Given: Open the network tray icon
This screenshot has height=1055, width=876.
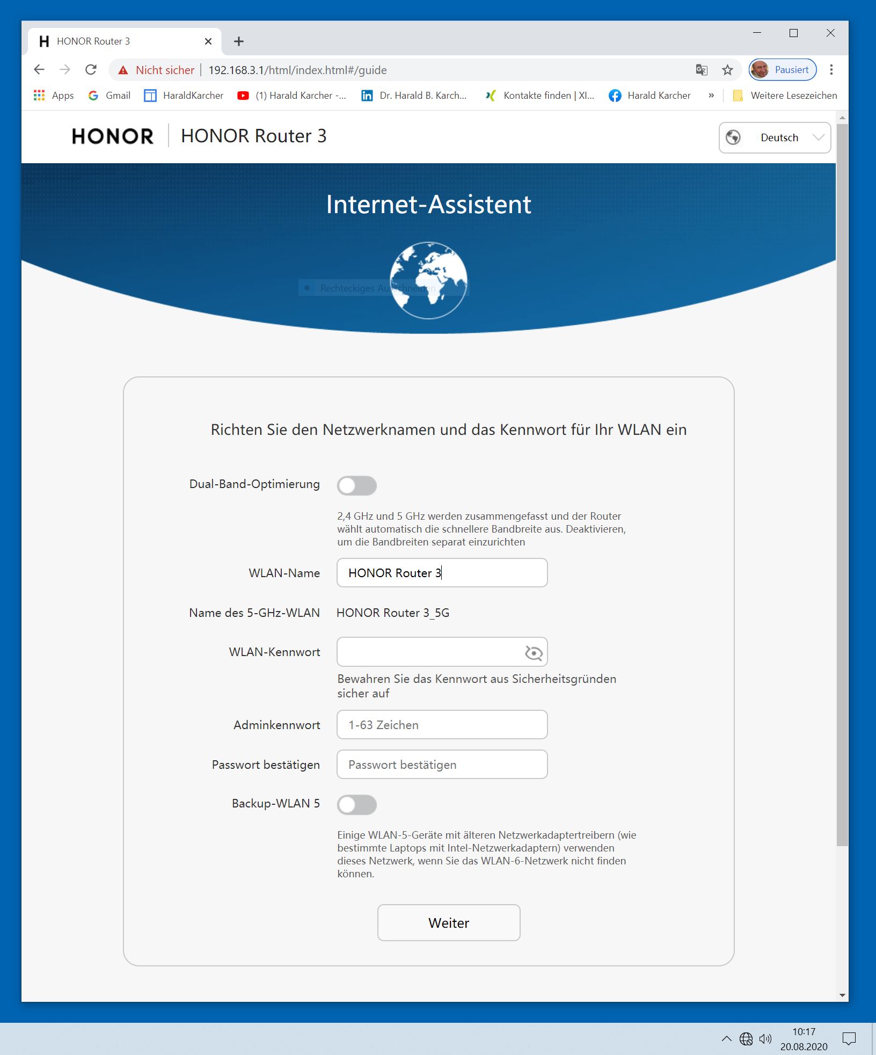Looking at the screenshot, I should tap(746, 1039).
